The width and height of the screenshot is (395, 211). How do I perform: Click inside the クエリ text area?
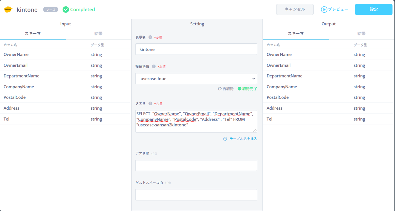coord(196,121)
